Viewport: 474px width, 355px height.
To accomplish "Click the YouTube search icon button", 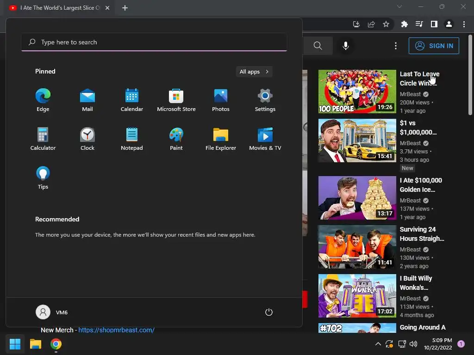I will click(x=318, y=46).
